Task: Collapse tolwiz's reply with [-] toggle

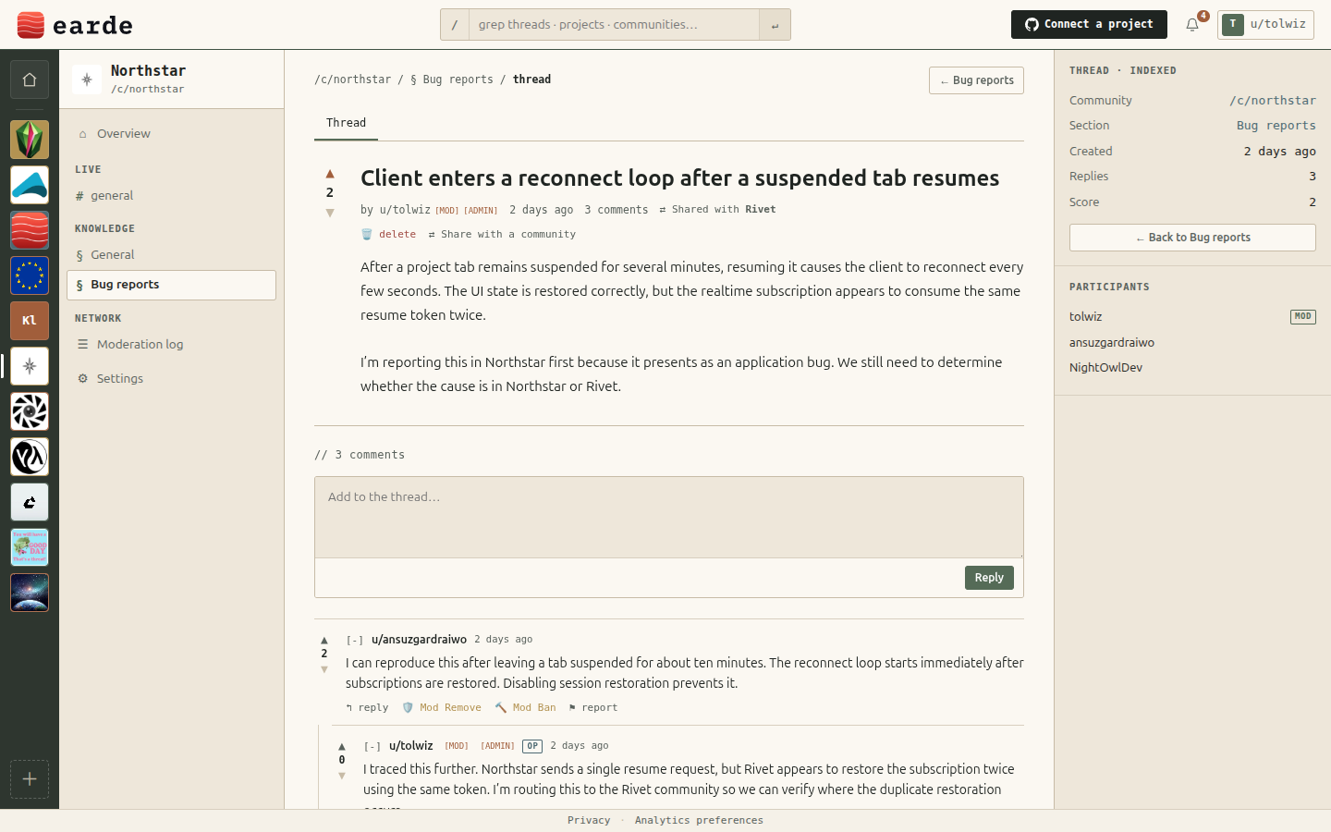Action: 372,746
